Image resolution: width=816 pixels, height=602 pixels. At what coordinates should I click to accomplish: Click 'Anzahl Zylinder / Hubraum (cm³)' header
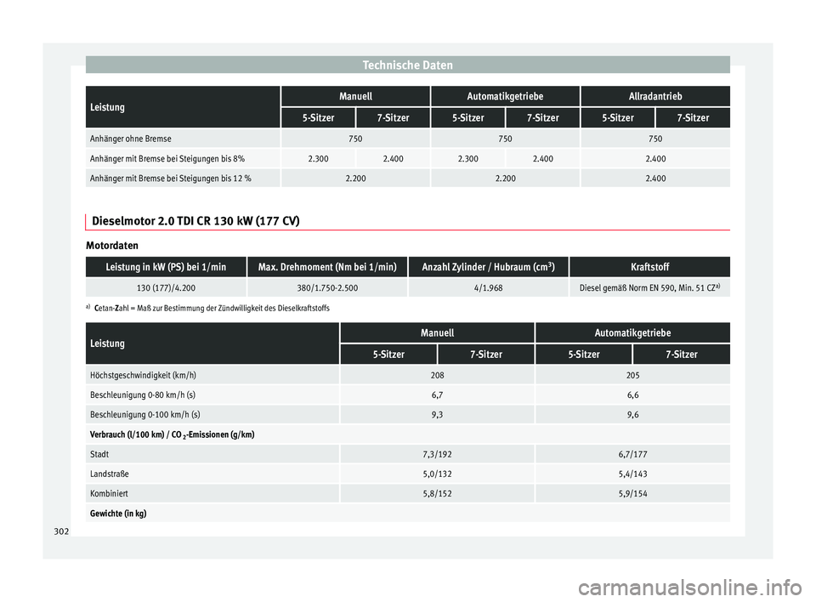click(x=488, y=267)
